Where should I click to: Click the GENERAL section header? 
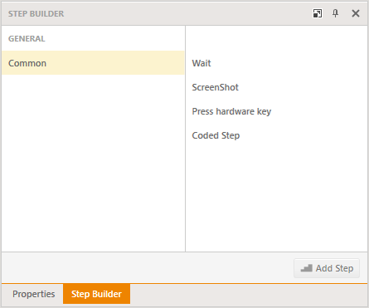[27, 38]
